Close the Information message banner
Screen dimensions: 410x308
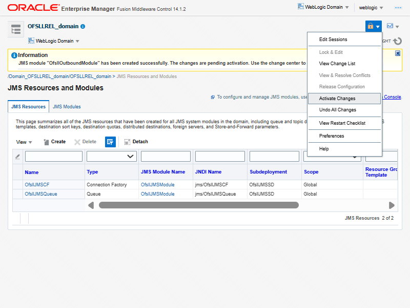point(398,53)
